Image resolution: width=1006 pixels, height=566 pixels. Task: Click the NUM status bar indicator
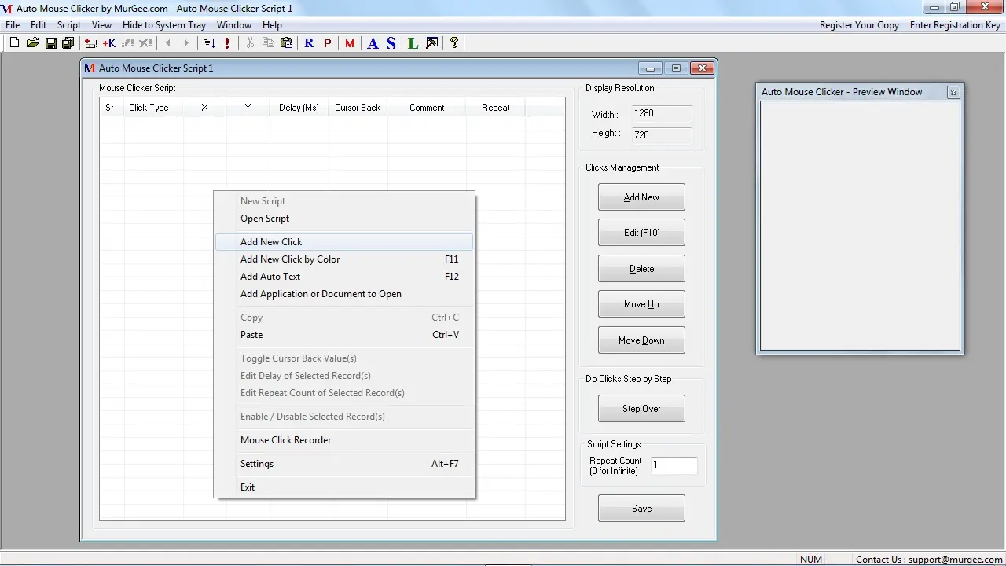click(811, 560)
